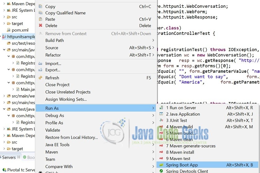The width and height of the screenshot is (260, 173).
Task: Select the Pivotal tc Server entry
Action: click(21, 170)
